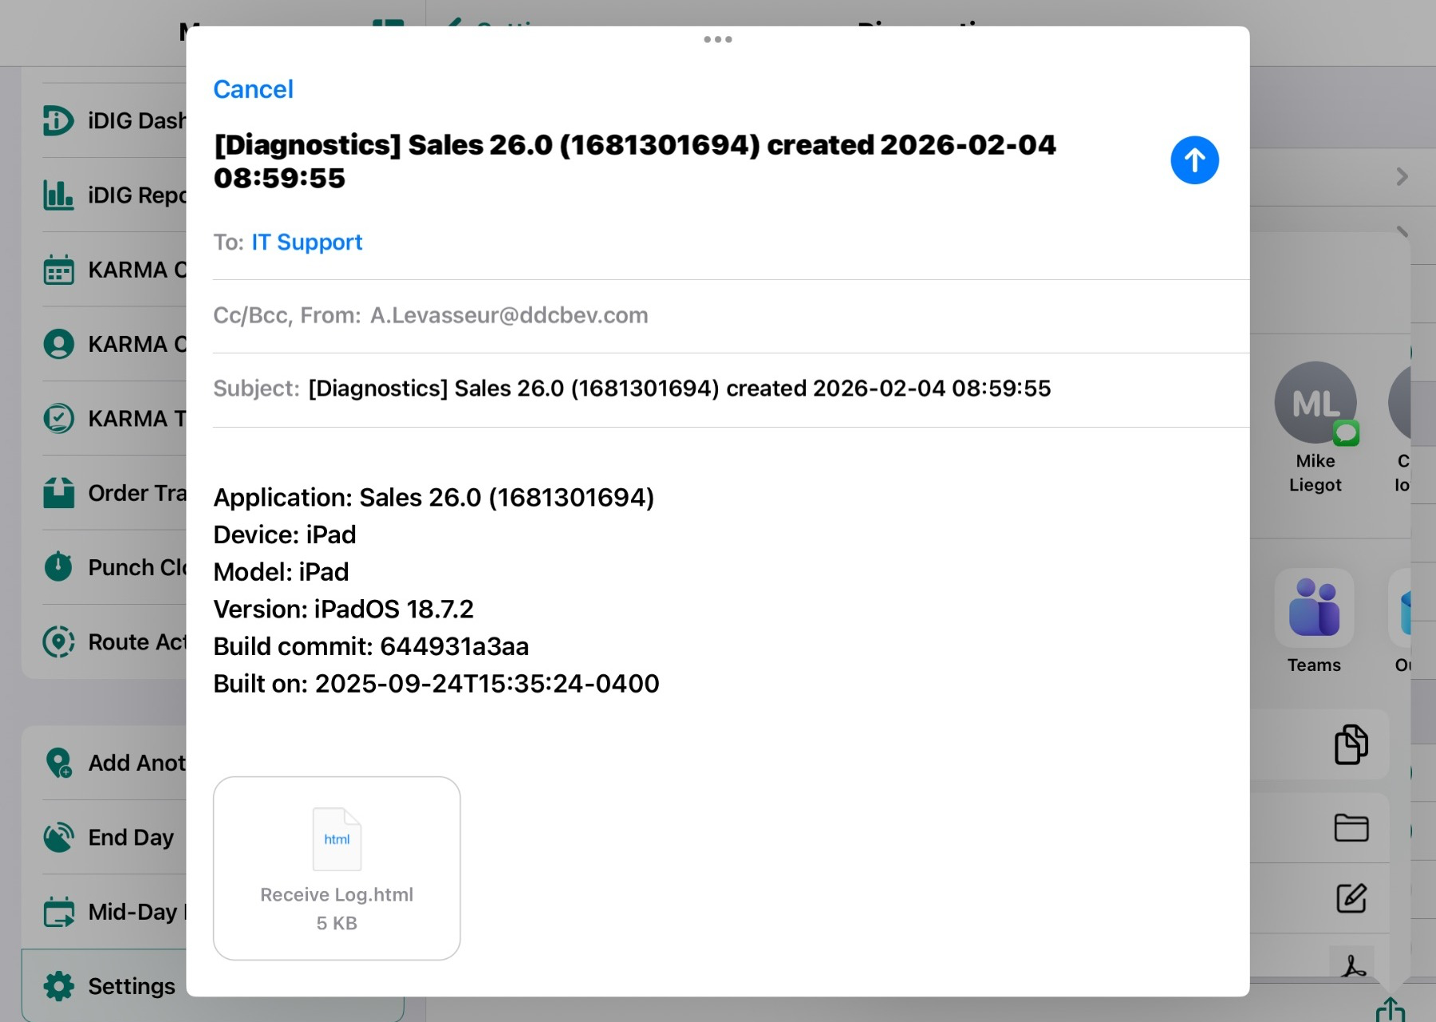Edit the Cc/Bcc, From field

point(731,316)
